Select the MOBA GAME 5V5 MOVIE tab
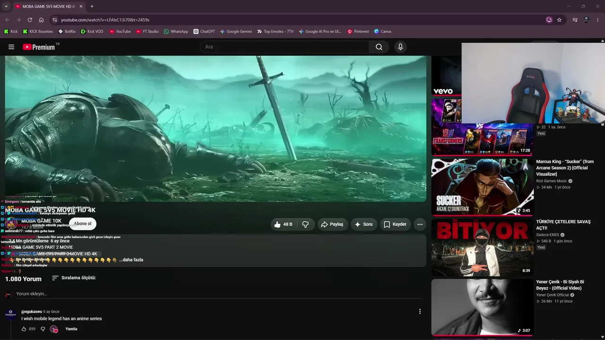Screen dimensions: 605x340 point(49,7)
